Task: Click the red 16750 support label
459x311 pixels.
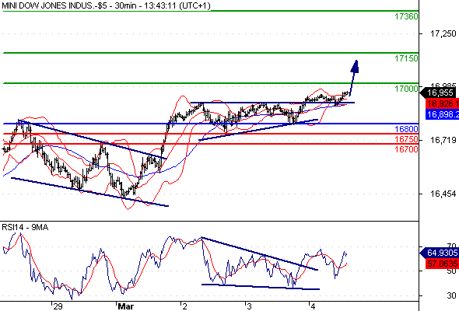Action: coord(406,139)
